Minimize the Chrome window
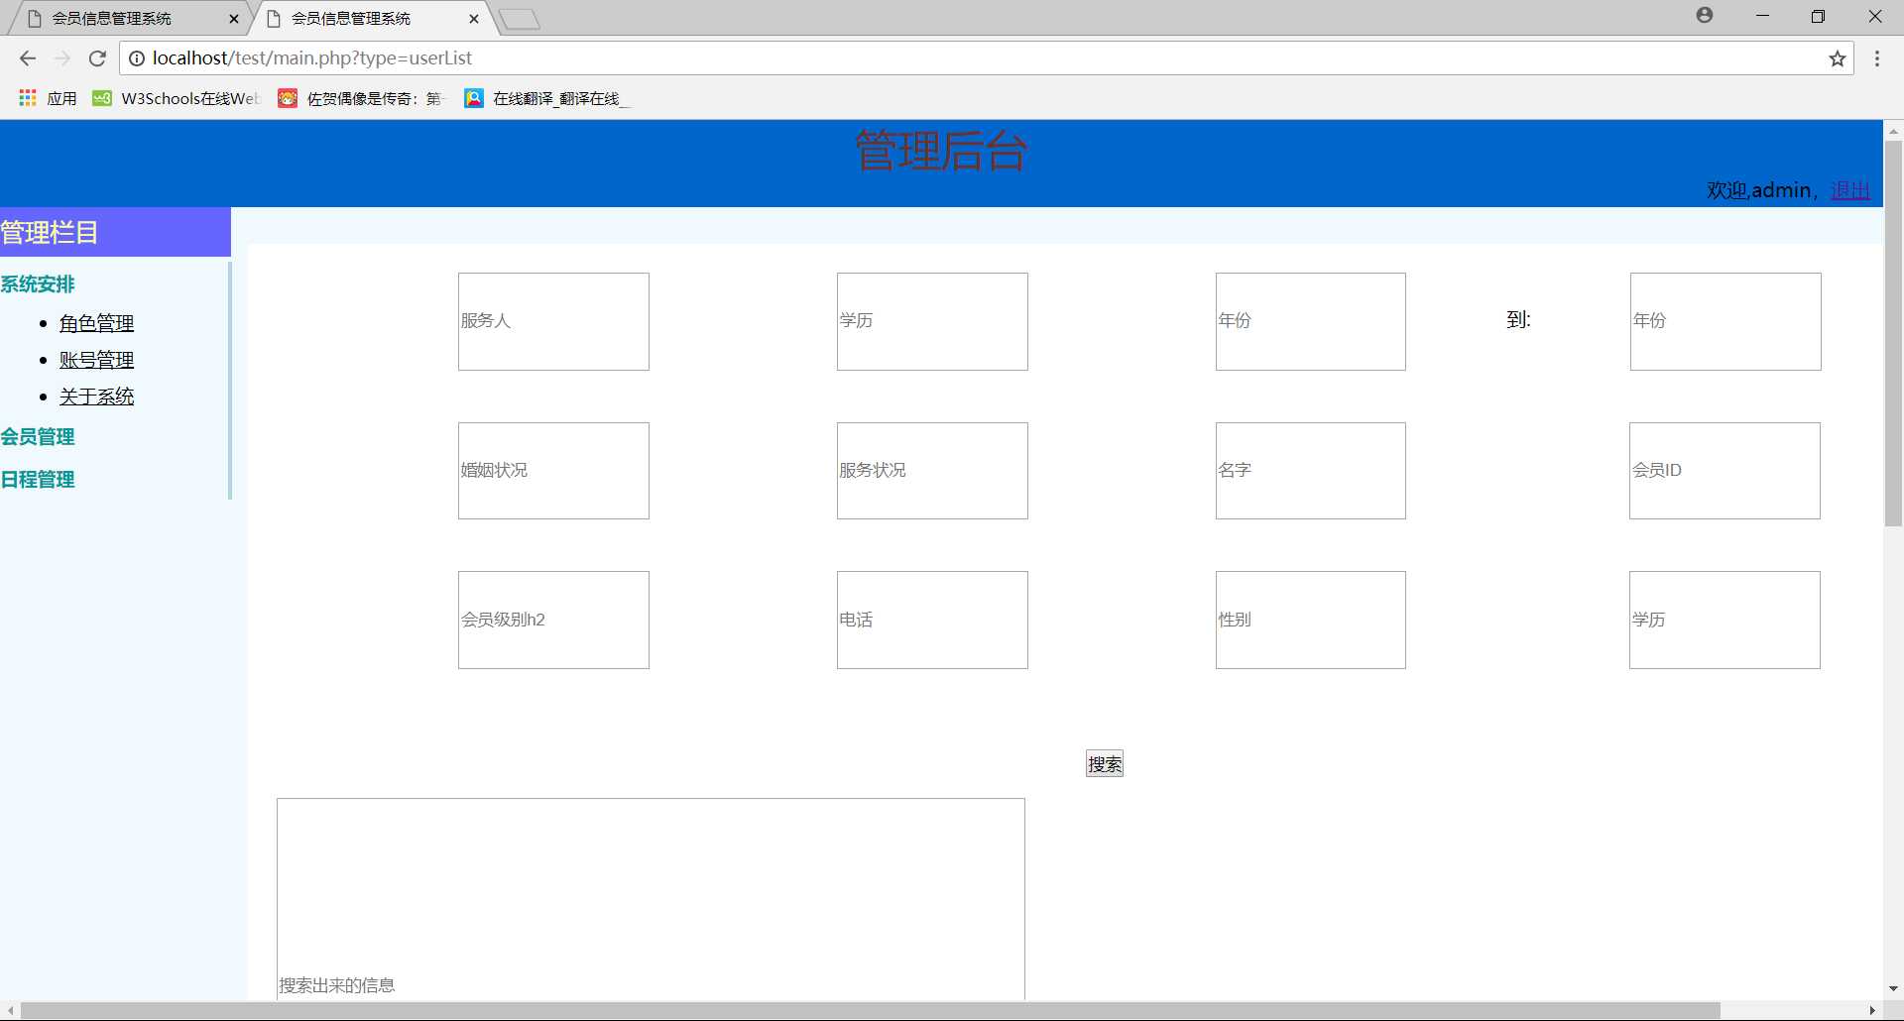Screen dimensions: 1904x1021 (x=1762, y=16)
